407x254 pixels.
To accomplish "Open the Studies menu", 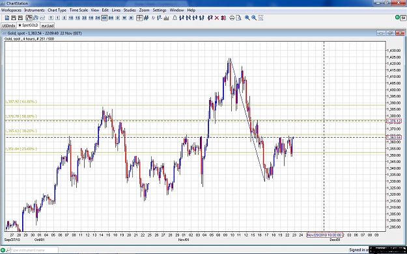I will pyautogui.click(x=130, y=10).
